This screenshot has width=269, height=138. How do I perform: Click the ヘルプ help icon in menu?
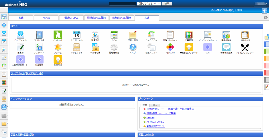pyautogui.click(x=133, y=48)
